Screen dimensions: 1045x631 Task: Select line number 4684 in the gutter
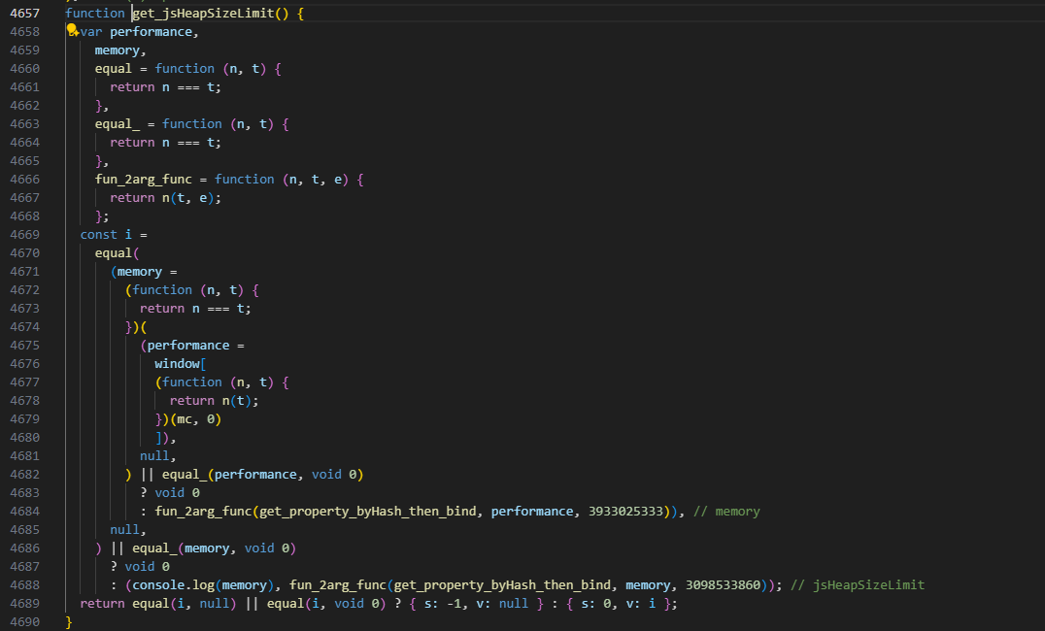tap(24, 511)
